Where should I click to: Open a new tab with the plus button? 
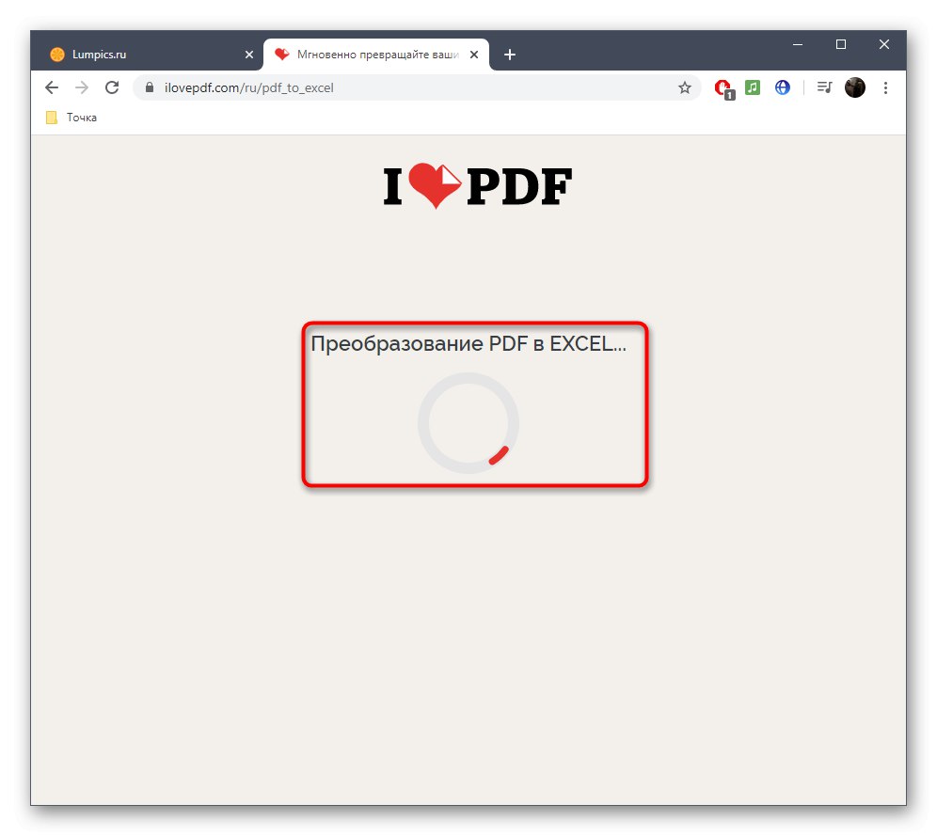(510, 55)
